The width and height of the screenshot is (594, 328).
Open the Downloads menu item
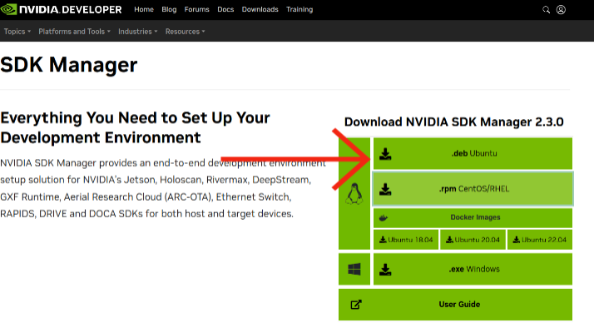260,9
